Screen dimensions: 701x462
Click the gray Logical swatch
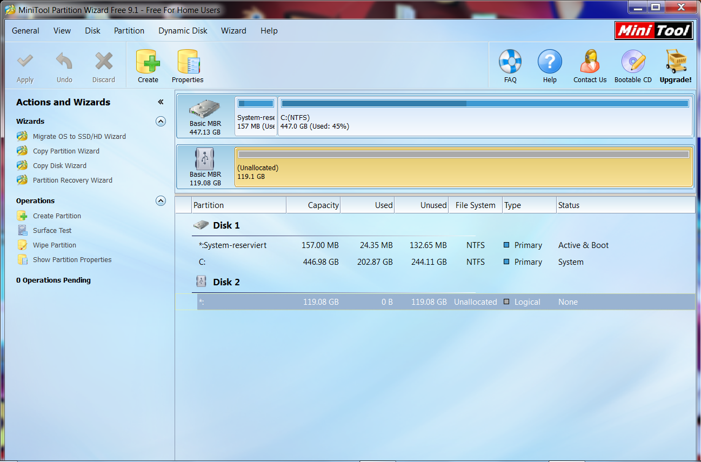[x=506, y=302]
